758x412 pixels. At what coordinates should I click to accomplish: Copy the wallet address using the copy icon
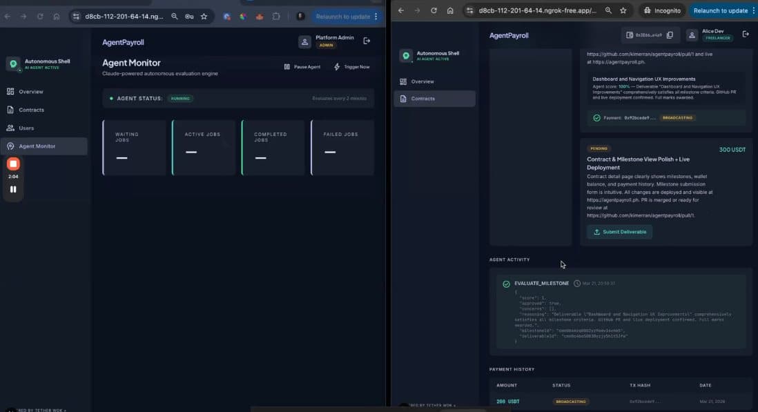click(669, 35)
